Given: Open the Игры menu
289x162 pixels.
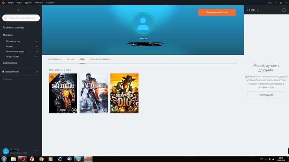Looking at the screenshot, I should tap(19, 3).
